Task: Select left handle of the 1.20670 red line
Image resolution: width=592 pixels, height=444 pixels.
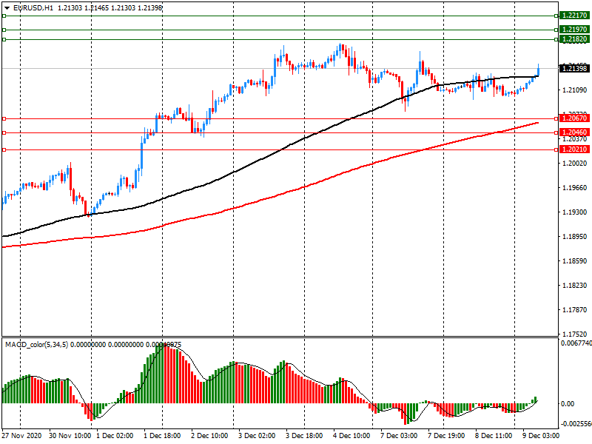Action: pos(4,119)
